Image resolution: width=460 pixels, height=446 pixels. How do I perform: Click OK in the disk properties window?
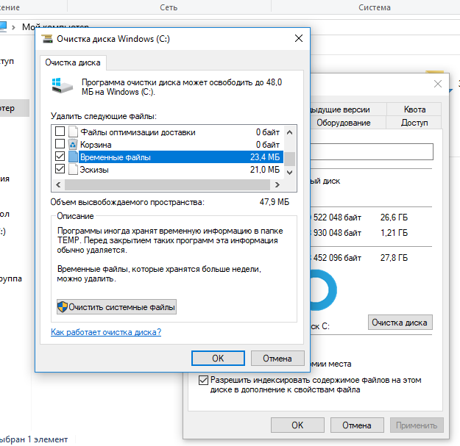(x=297, y=425)
